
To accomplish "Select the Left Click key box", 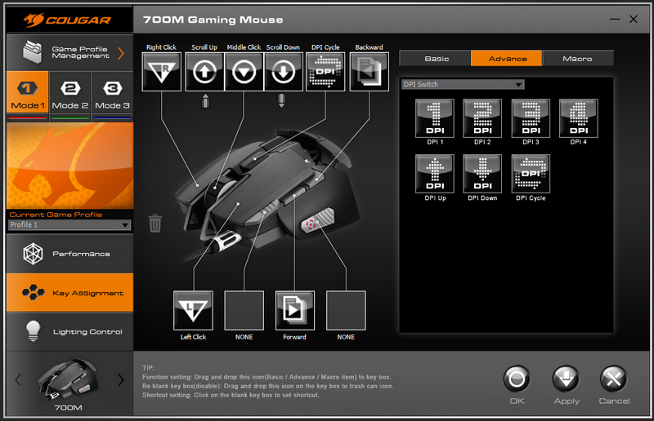I will (193, 310).
